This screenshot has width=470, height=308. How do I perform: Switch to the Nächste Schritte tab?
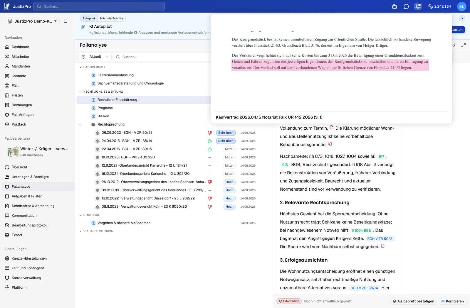click(112, 18)
